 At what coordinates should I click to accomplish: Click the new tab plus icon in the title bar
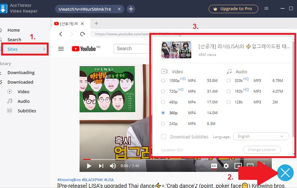tap(131, 9)
